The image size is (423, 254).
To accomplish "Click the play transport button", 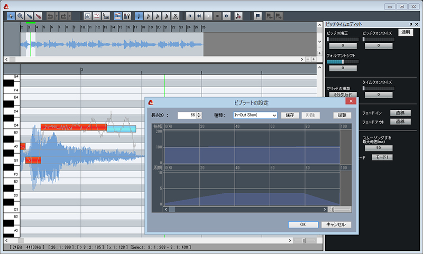I will click(208, 16).
